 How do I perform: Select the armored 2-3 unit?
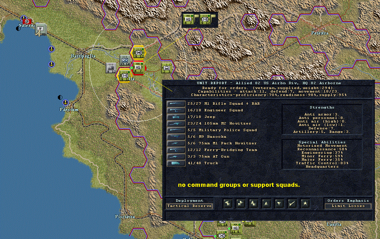coord(167,68)
